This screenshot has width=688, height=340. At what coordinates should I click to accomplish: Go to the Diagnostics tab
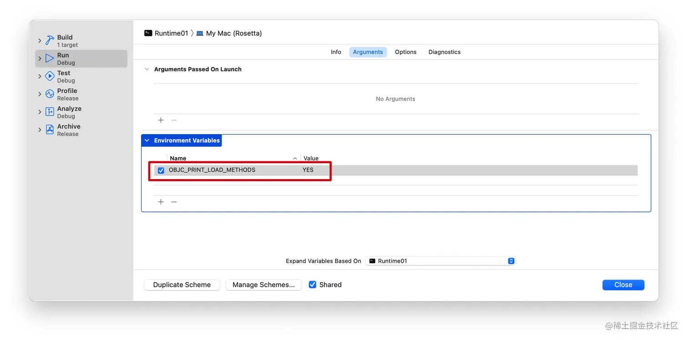(x=445, y=52)
